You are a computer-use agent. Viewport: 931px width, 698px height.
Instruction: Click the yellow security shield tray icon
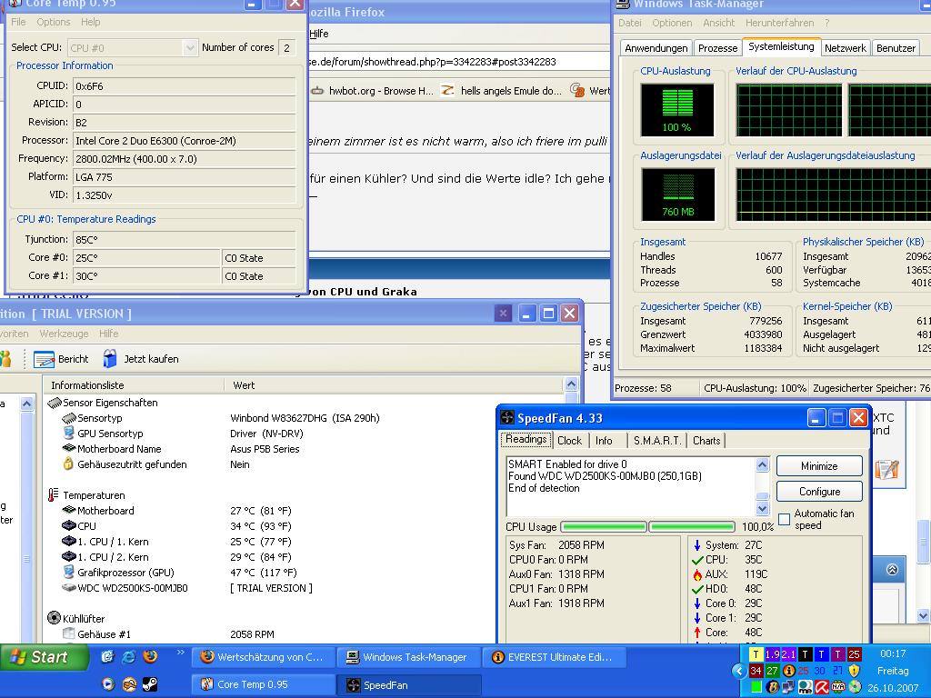[854, 671]
